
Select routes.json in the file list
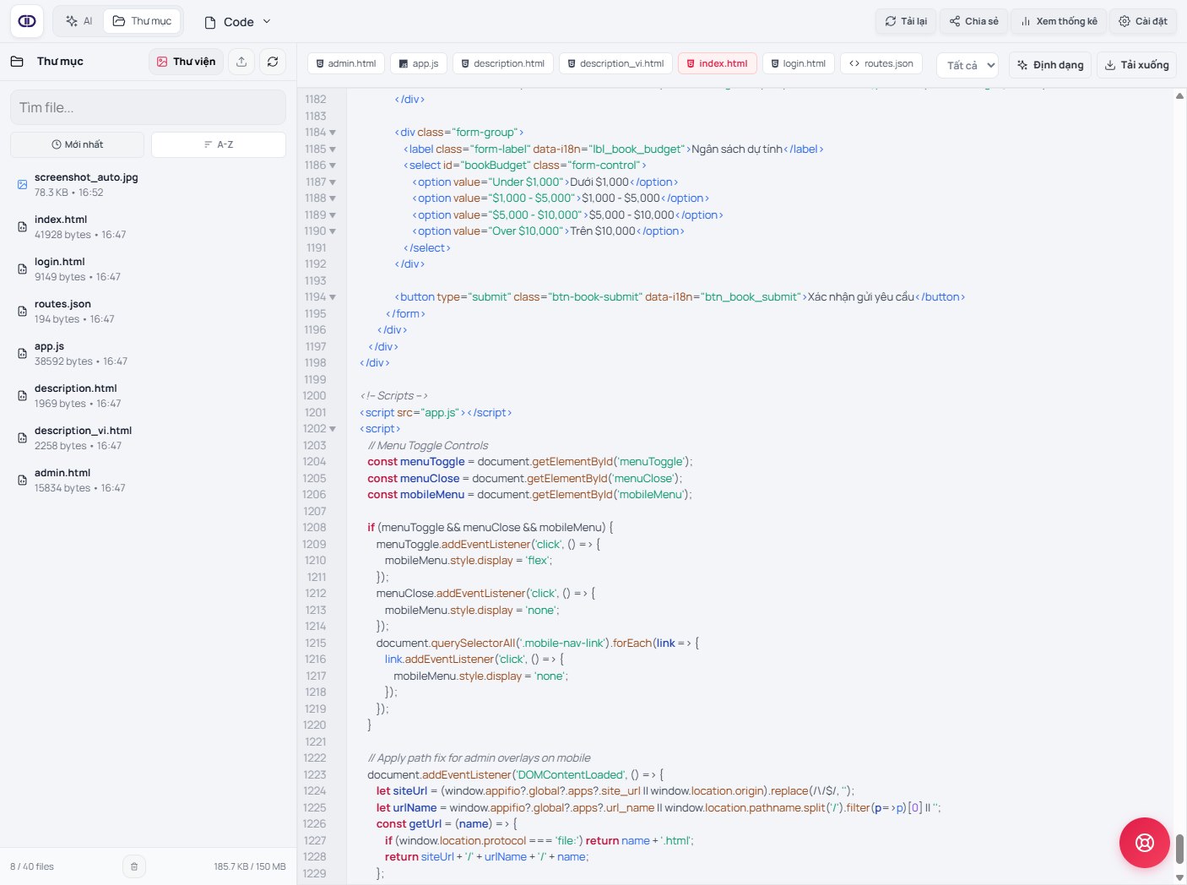[148, 311]
